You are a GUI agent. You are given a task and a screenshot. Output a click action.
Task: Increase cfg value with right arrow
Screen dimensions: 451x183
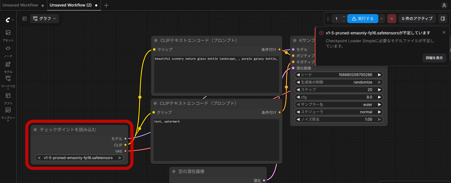point(379,97)
